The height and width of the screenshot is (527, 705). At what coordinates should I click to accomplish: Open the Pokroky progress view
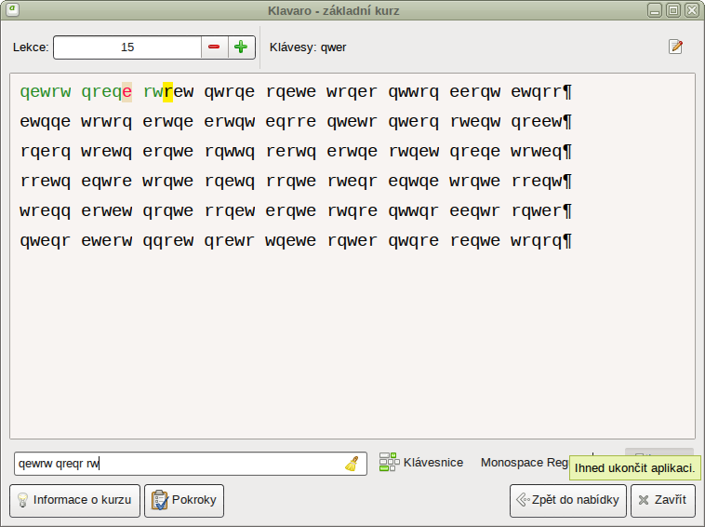[x=184, y=500]
